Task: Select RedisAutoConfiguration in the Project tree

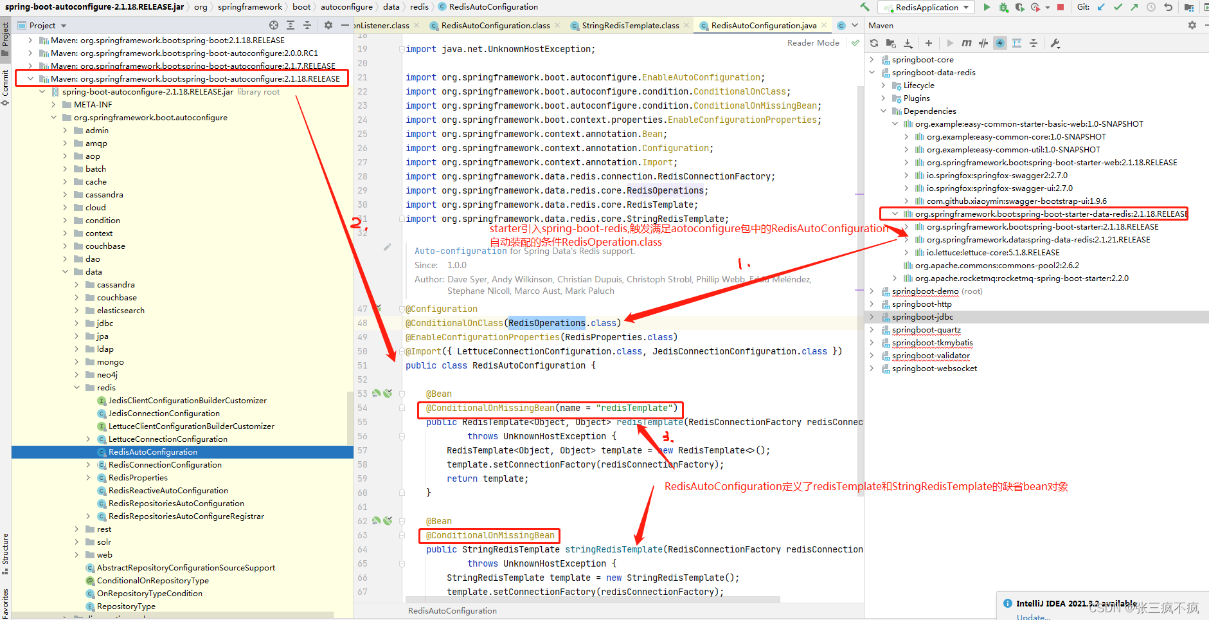Action: pos(183,451)
